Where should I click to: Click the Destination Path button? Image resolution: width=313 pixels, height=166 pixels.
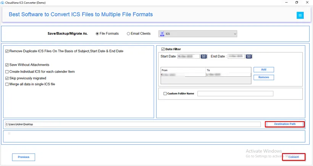coord(285,124)
